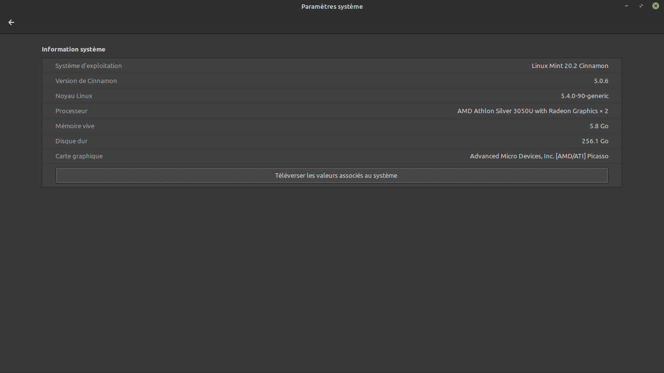Click the 5.0.6 version number

(x=601, y=81)
